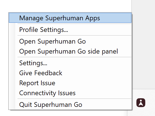The height and width of the screenshot is (116, 155).
Task: Click the Superhuman Go tray icon
Action: tap(141, 103)
